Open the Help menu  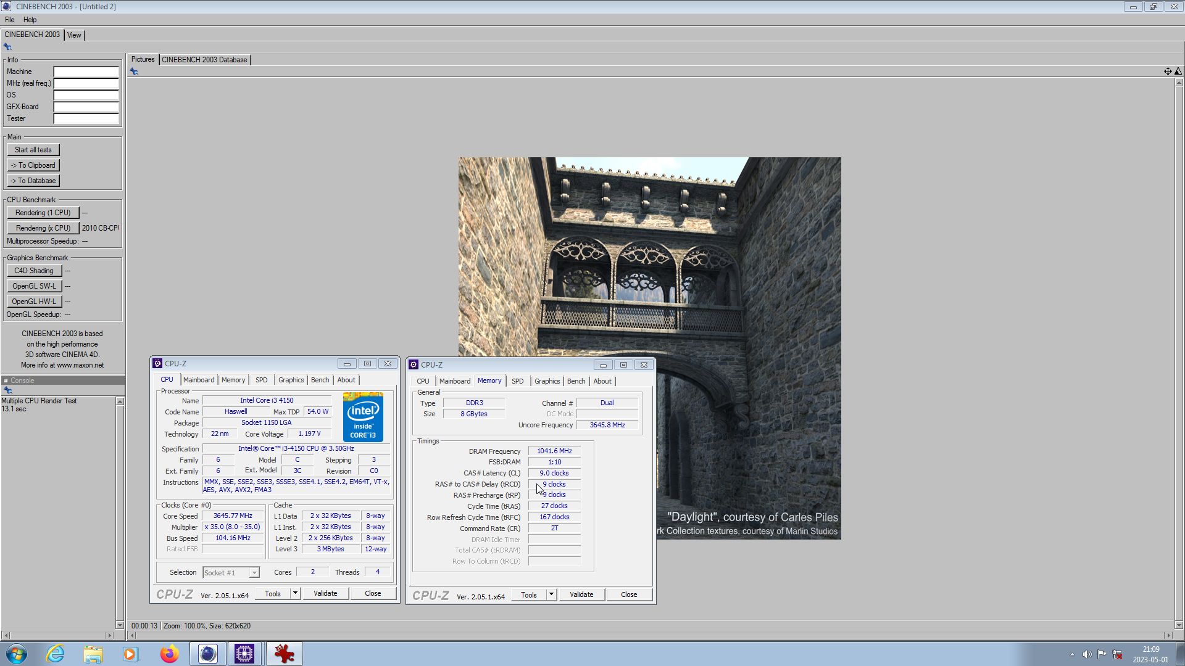coord(30,20)
